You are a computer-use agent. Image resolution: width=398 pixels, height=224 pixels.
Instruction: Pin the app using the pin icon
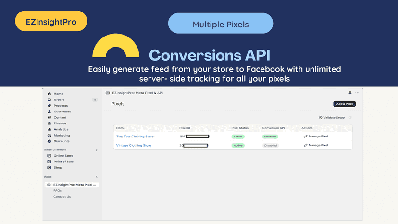[350, 93]
